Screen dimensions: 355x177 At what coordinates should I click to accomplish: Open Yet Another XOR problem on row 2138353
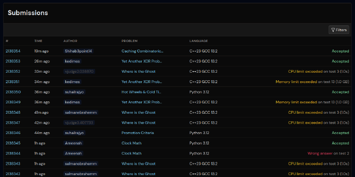point(142,61)
